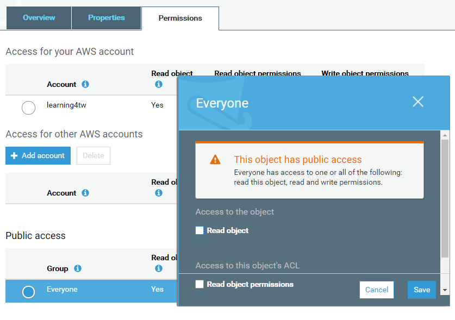Image resolution: width=455 pixels, height=320 pixels.
Task: Click the dialog scrollbar's down arrow
Action: point(445,291)
